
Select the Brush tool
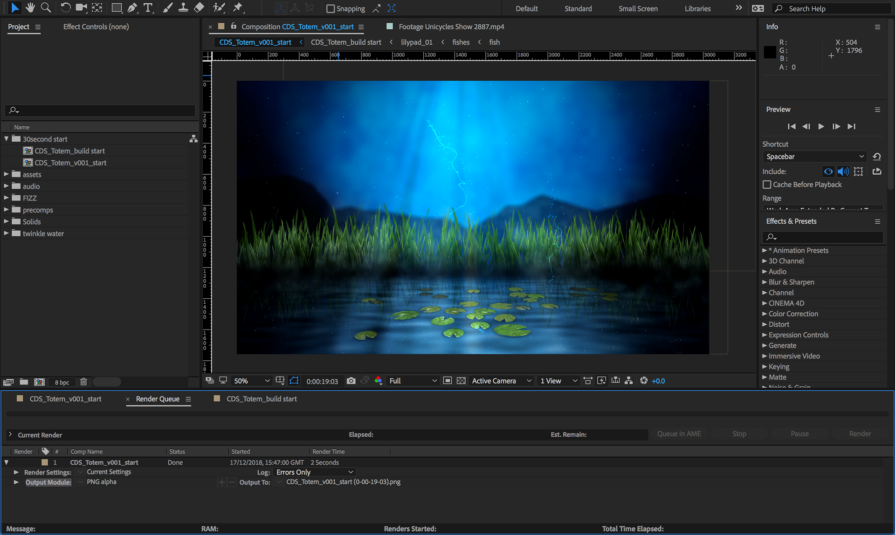pyautogui.click(x=168, y=7)
